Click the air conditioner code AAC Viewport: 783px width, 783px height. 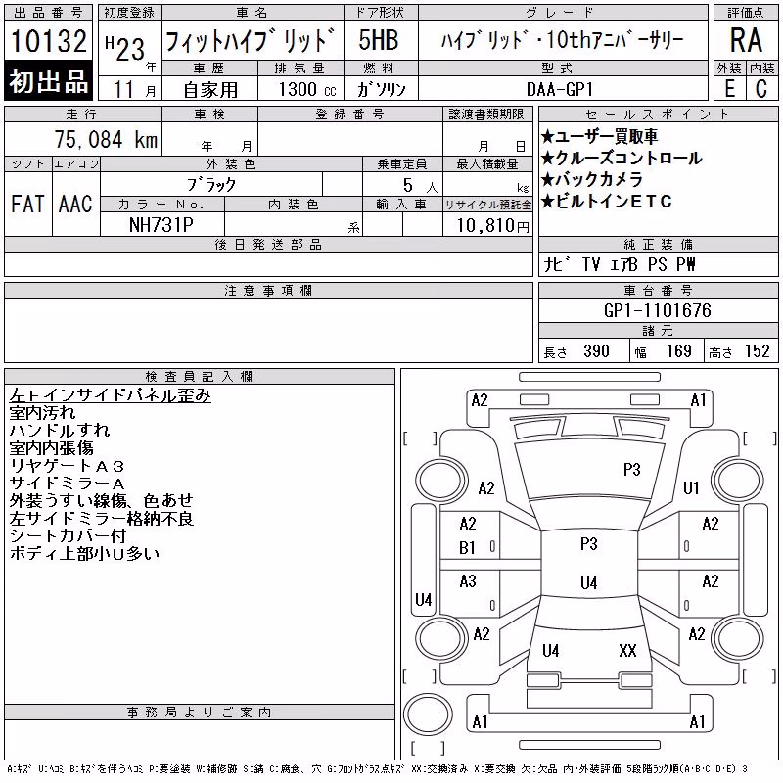tap(75, 204)
